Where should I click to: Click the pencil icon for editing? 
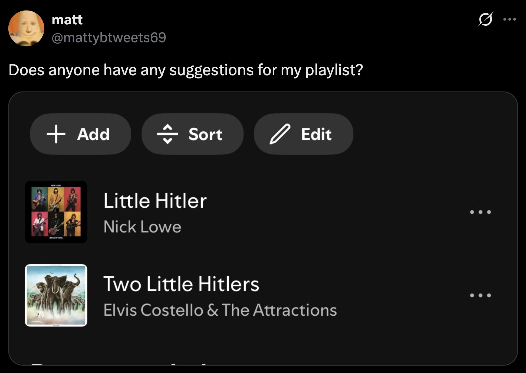click(280, 134)
